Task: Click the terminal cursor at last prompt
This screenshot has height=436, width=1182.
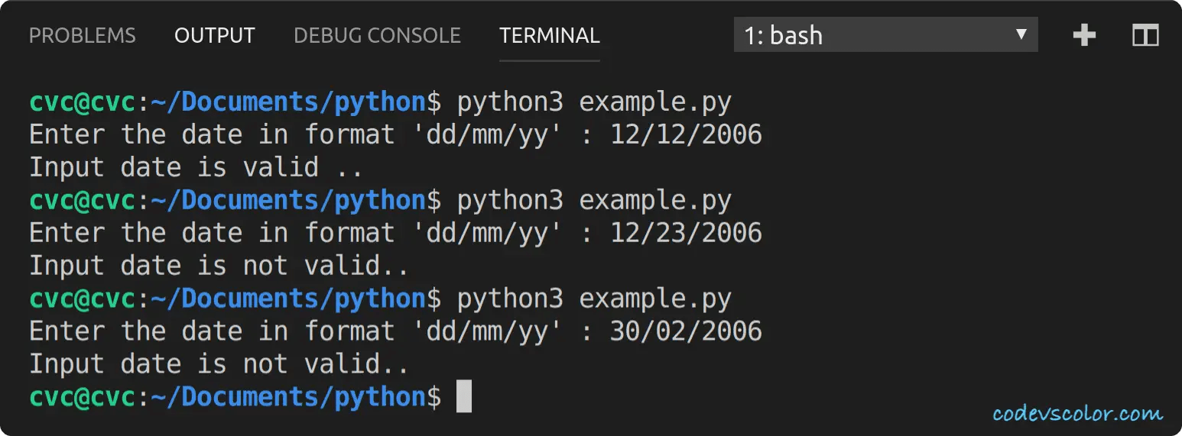Action: (x=464, y=397)
